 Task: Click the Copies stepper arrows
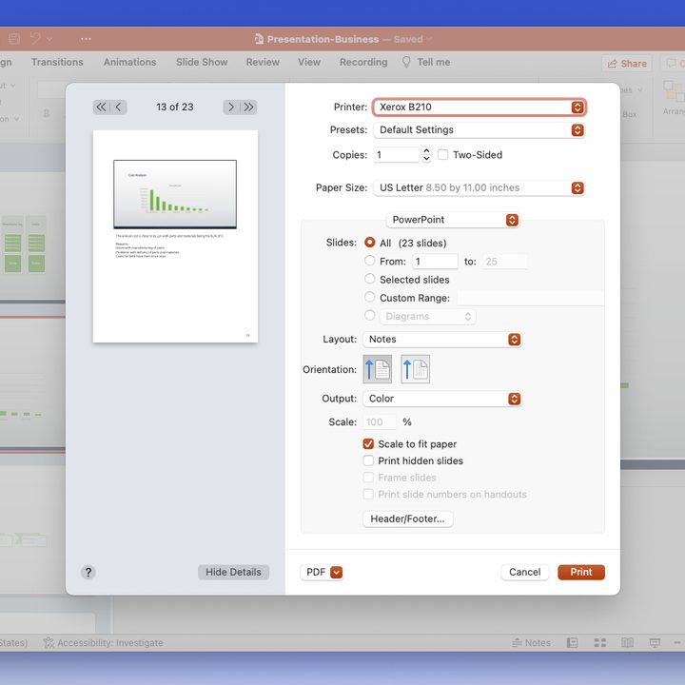[x=426, y=155]
